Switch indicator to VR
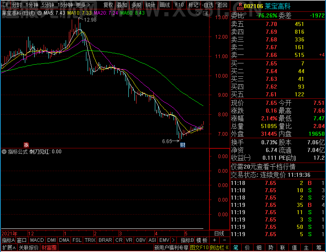Screen dimensions: 326x252 (129, 240)
